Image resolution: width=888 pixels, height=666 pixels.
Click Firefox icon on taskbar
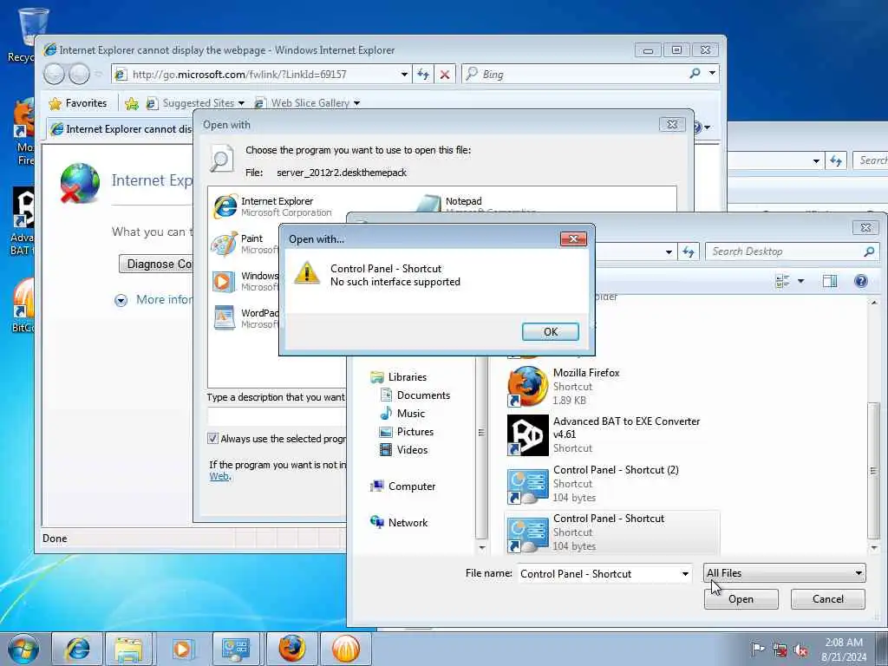(291, 649)
